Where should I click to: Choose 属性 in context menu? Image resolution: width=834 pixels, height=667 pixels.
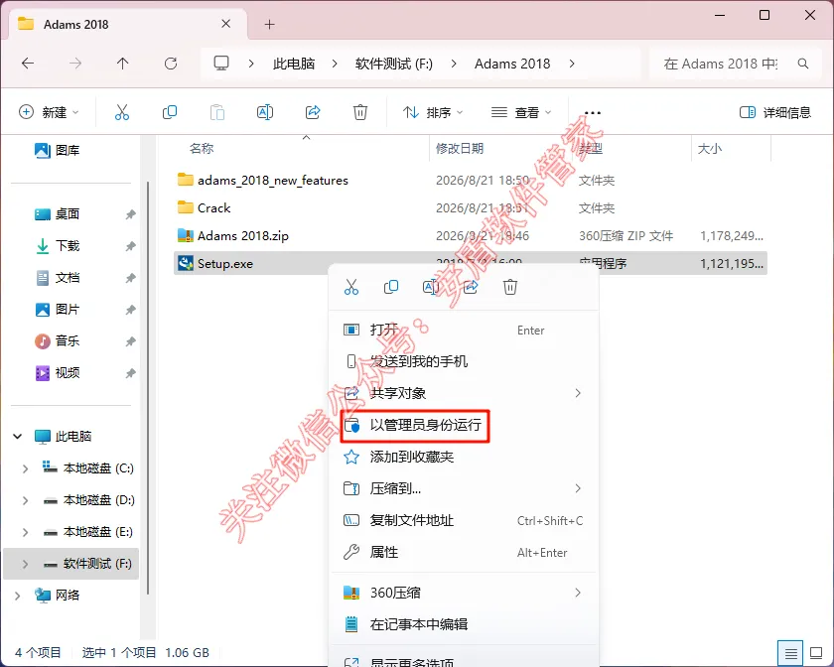(464, 553)
